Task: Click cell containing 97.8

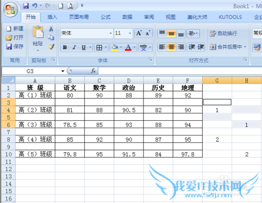Action: [188, 154]
